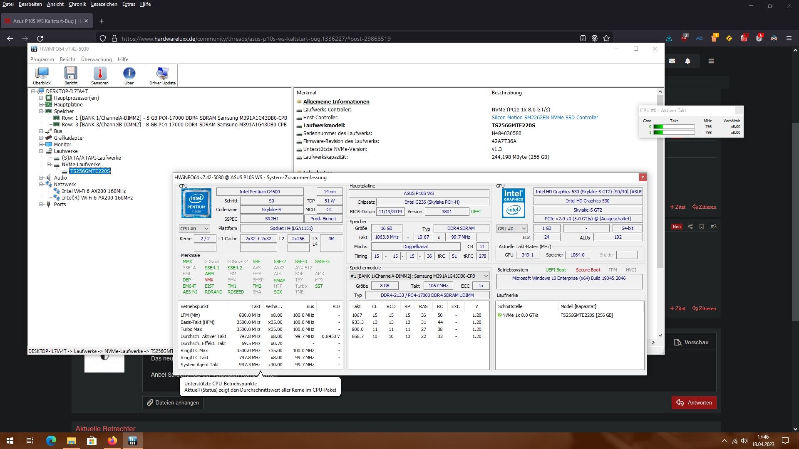Open the forum notifications bell
The height and width of the screenshot is (449, 799).
pos(687,61)
